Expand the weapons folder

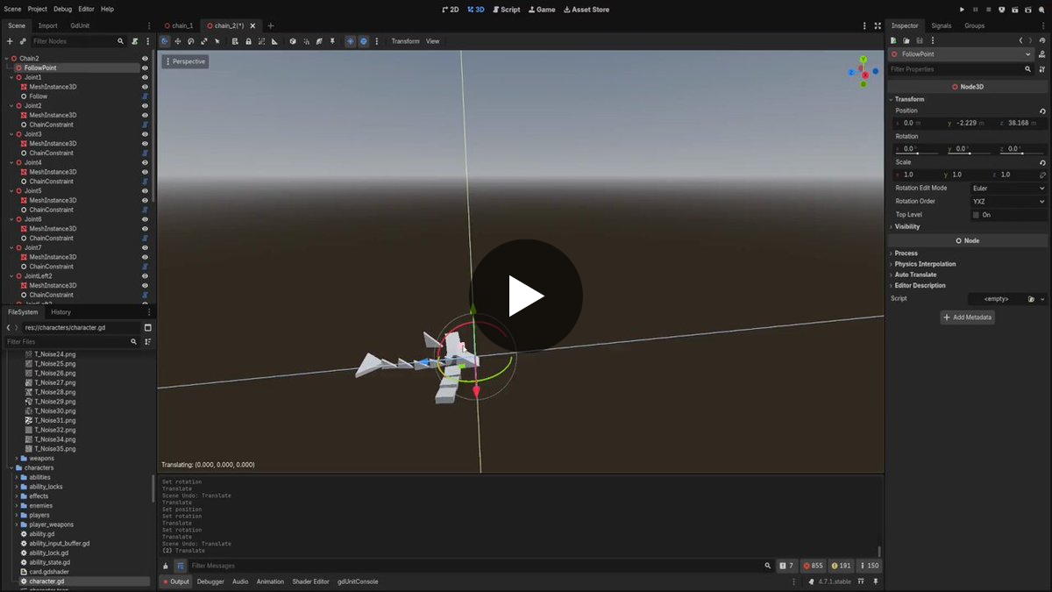tap(17, 459)
